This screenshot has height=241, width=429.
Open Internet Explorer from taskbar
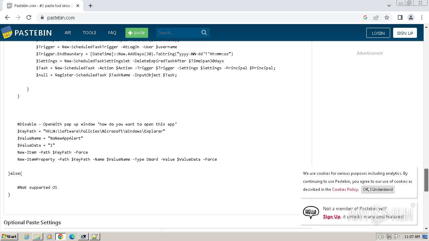click(26, 237)
